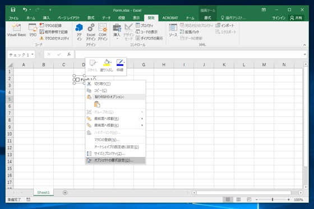Open the 枠線 color dropdown arrow
Screen dimensions: 314x209
click(124, 63)
